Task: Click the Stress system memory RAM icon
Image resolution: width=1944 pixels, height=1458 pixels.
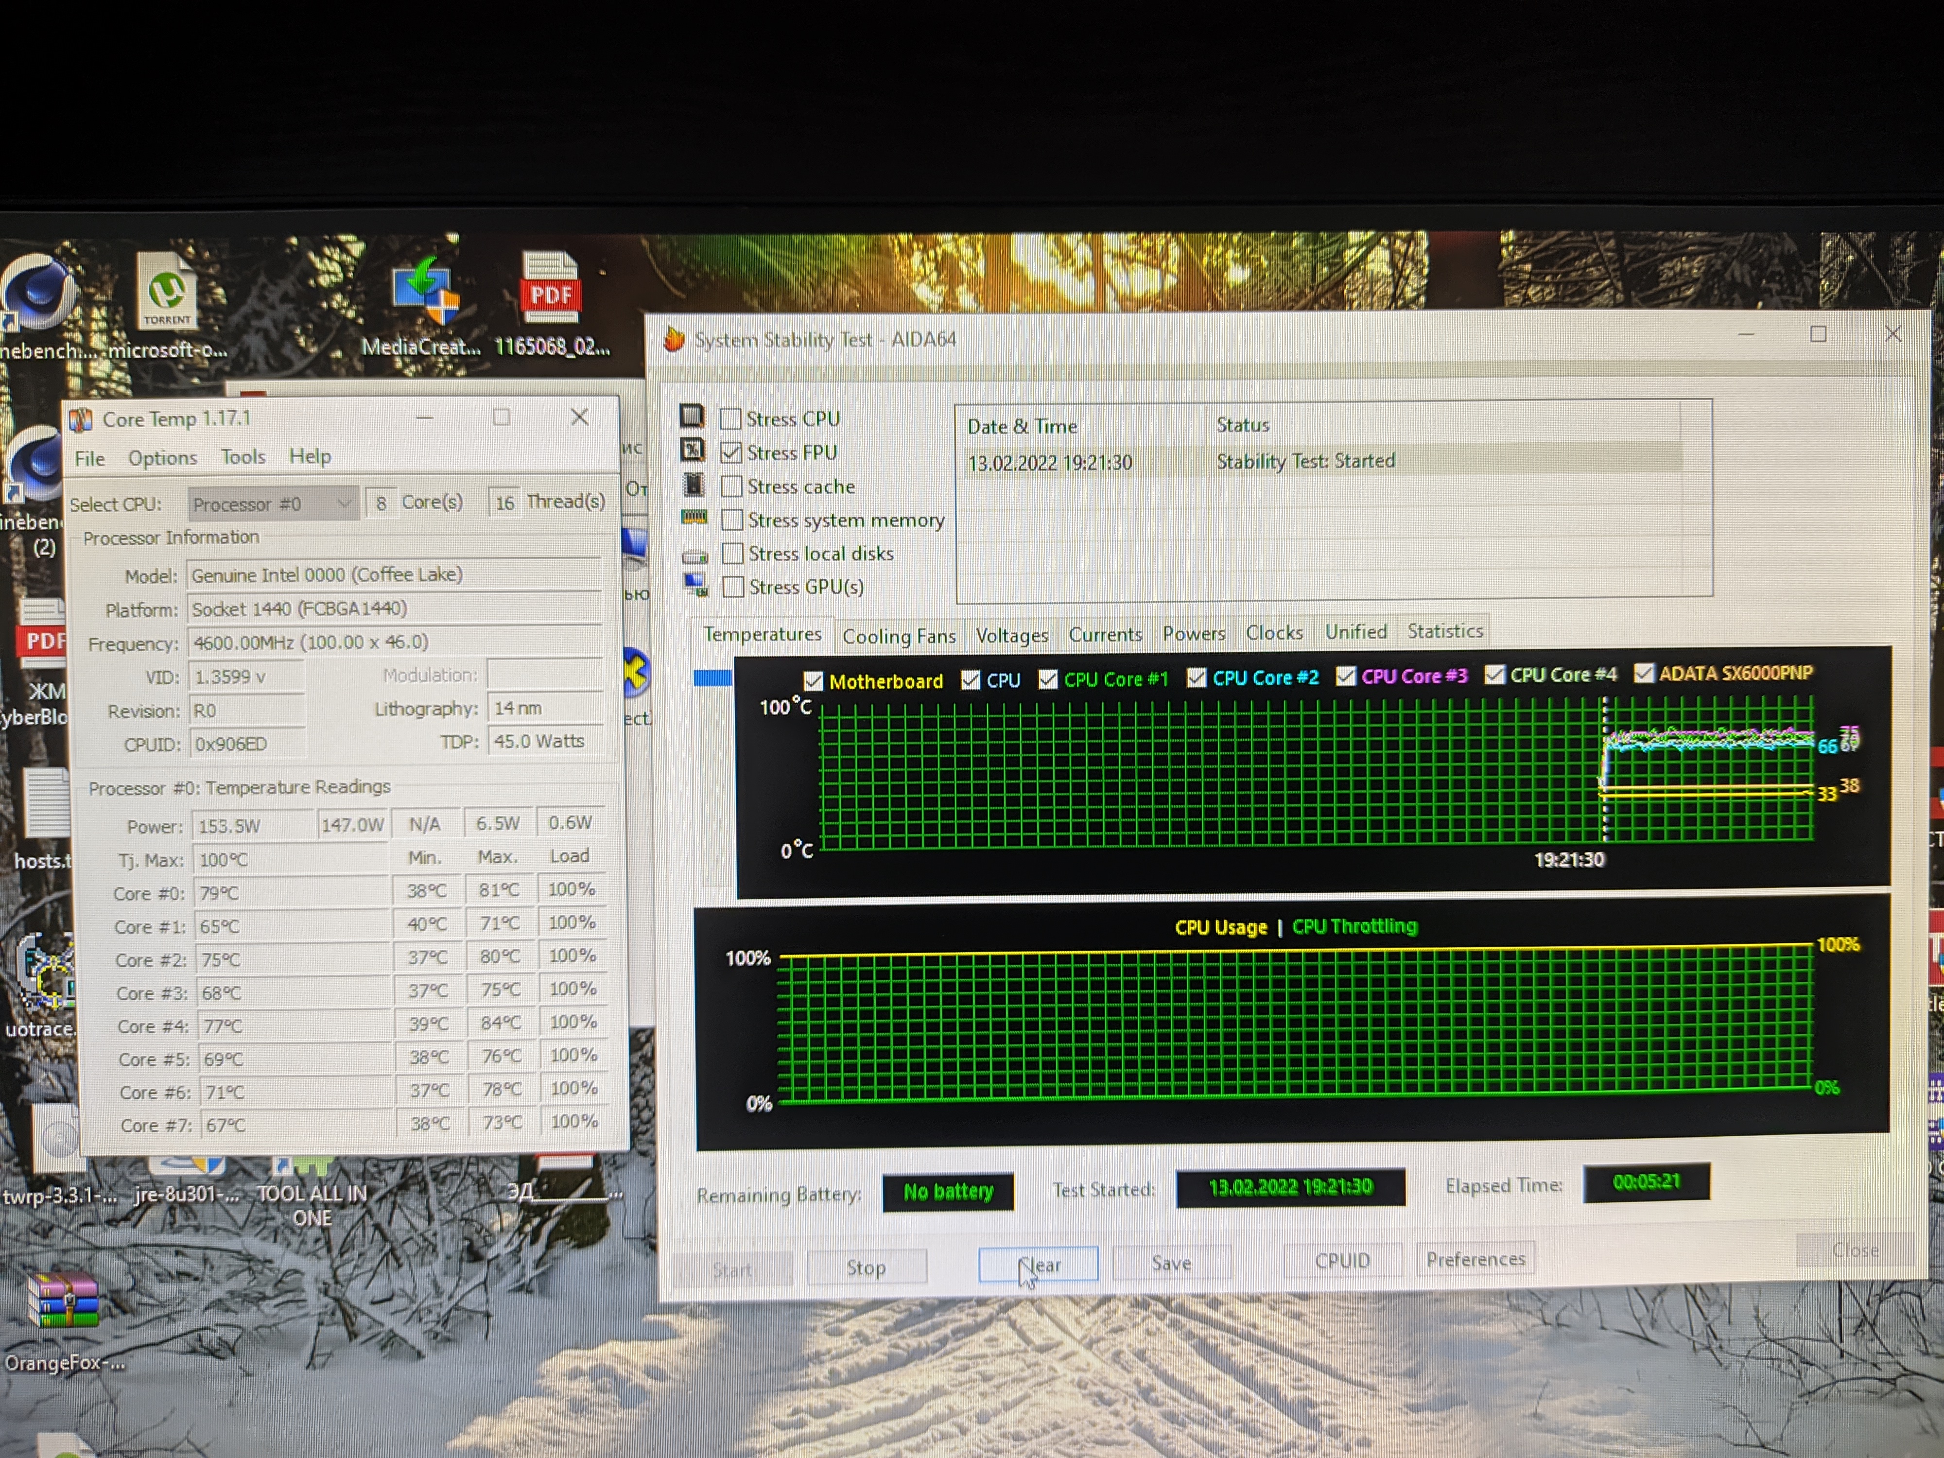Action: (x=694, y=518)
